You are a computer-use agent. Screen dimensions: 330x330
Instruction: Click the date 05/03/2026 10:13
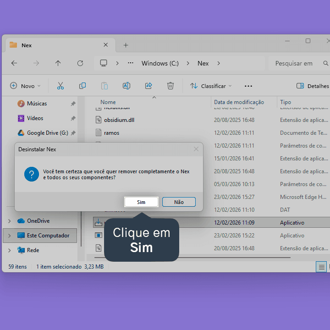[x=234, y=184]
